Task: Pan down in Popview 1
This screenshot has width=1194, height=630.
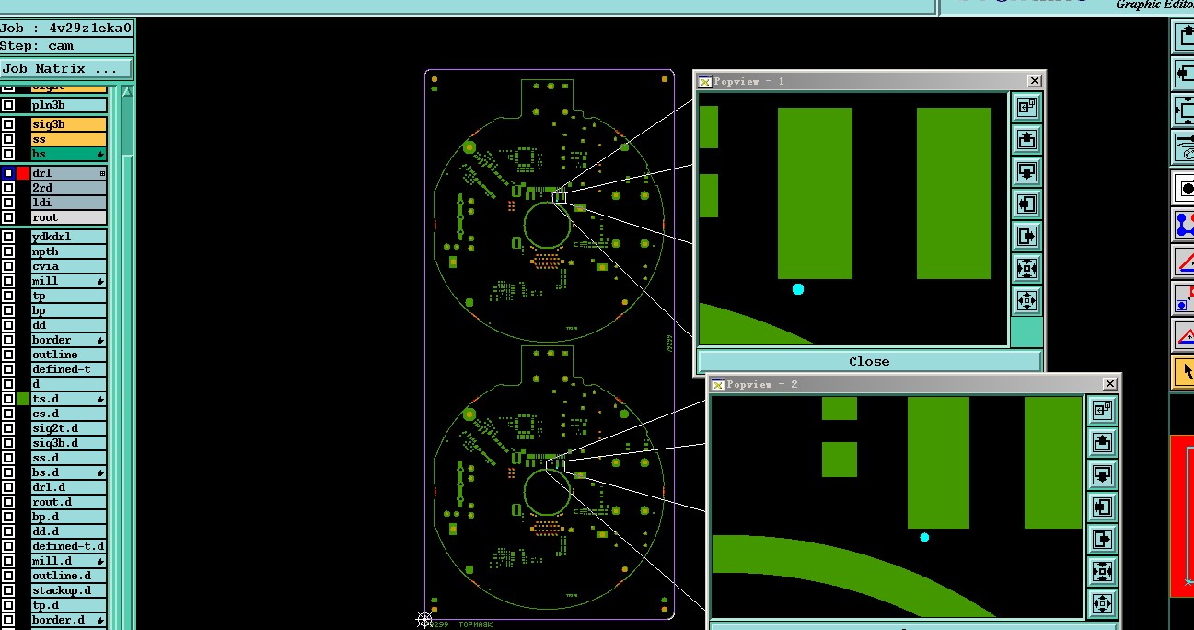Action: click(x=1026, y=172)
